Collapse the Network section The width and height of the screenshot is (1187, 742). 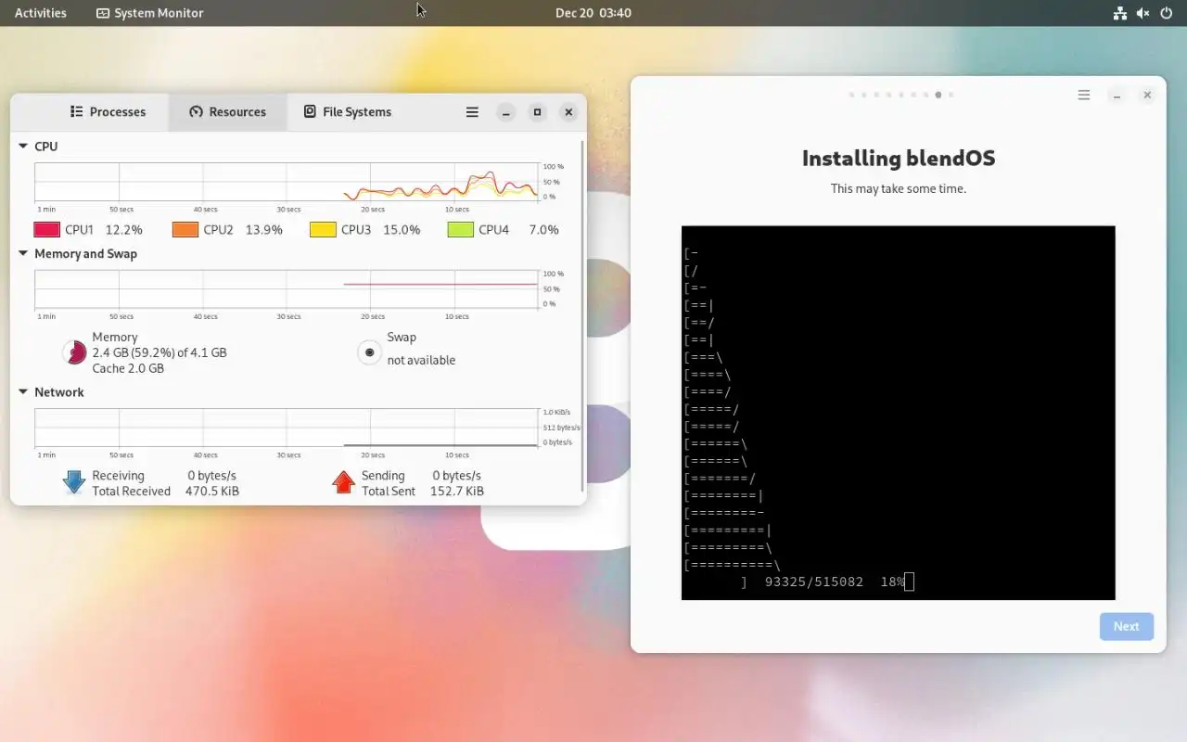[23, 392]
